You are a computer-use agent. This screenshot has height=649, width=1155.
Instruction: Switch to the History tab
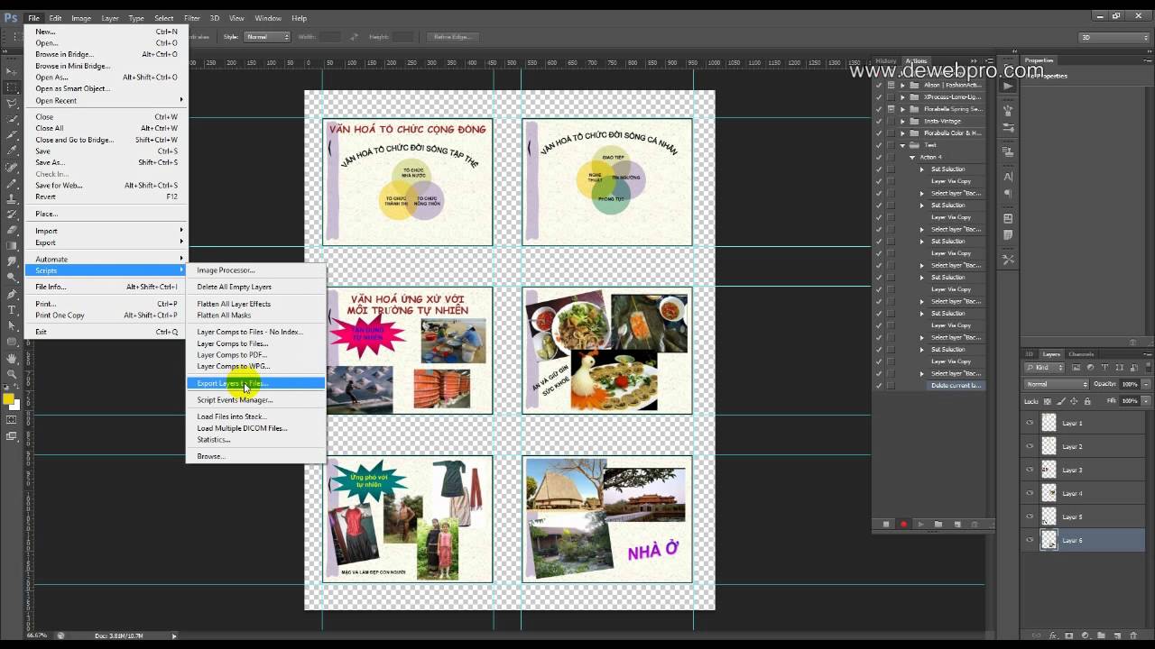click(x=886, y=61)
